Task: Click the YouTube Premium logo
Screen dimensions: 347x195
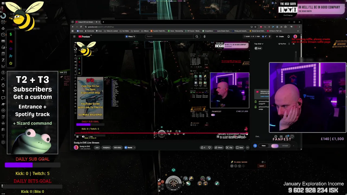Action: point(84,37)
